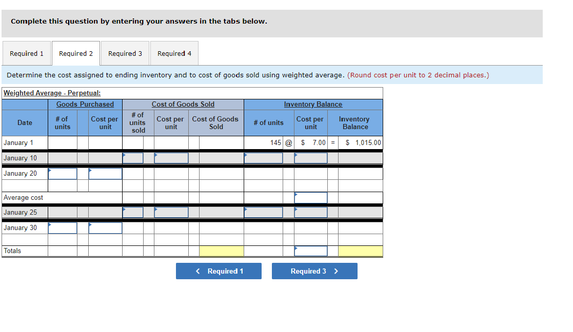573x332 pixels.
Task: Switch to the Required 1 tab
Action: [x=27, y=53]
